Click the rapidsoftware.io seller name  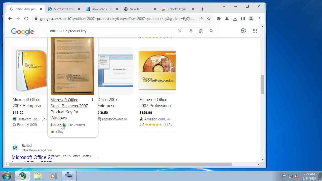(x=114, y=119)
